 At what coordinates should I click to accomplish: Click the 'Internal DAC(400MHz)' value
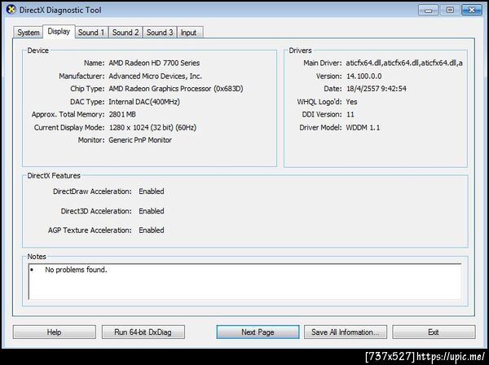pos(144,102)
